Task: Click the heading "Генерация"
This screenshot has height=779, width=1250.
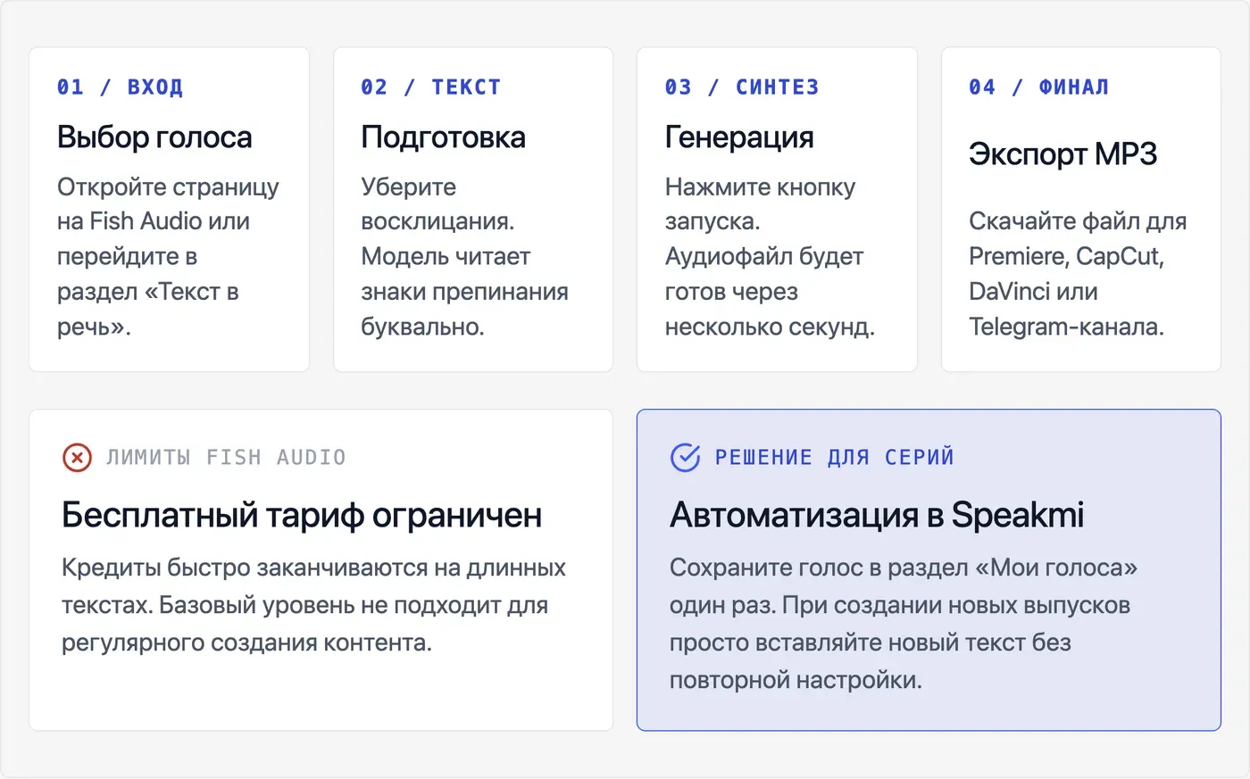Action: 739,137
